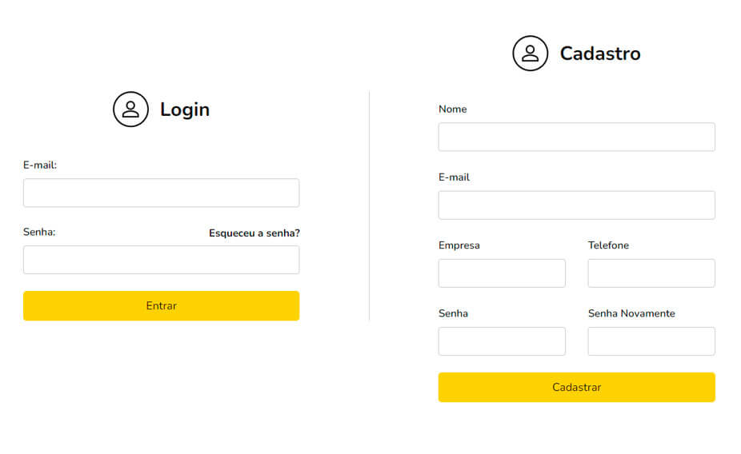Image resolution: width=741 pixels, height=454 pixels.
Task: Click the Login heading text
Action: point(185,110)
